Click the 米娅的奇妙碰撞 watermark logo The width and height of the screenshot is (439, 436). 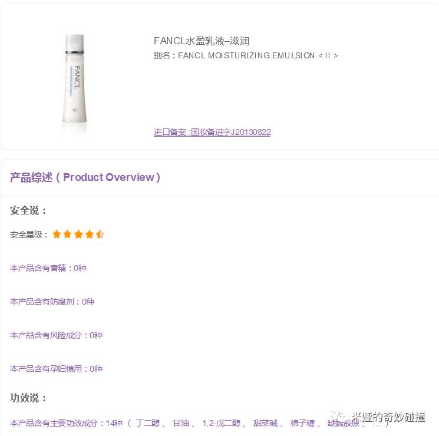point(378,417)
